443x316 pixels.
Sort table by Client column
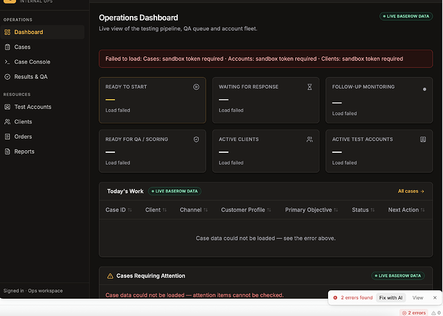point(156,210)
